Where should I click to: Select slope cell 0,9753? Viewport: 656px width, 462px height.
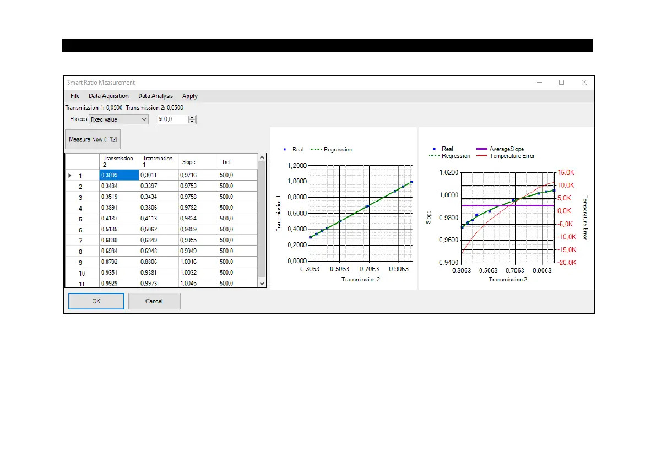[198, 186]
